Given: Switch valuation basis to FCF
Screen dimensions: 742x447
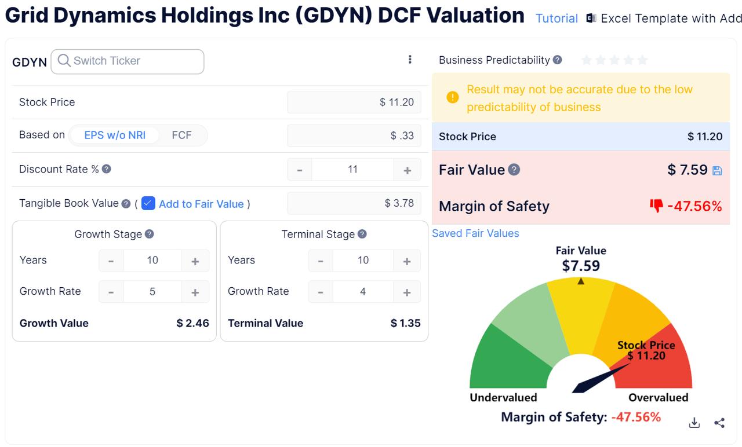Looking at the screenshot, I should click(x=181, y=135).
